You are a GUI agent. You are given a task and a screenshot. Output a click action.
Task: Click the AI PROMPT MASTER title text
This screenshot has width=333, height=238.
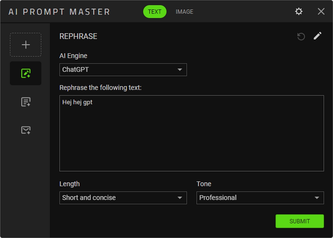[x=59, y=12]
